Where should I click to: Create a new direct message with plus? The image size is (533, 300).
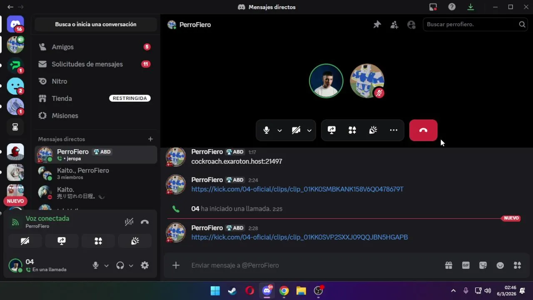point(150,139)
